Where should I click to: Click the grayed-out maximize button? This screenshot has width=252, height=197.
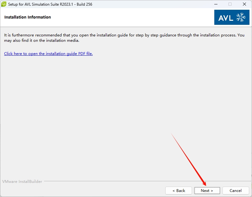tap(230, 4)
